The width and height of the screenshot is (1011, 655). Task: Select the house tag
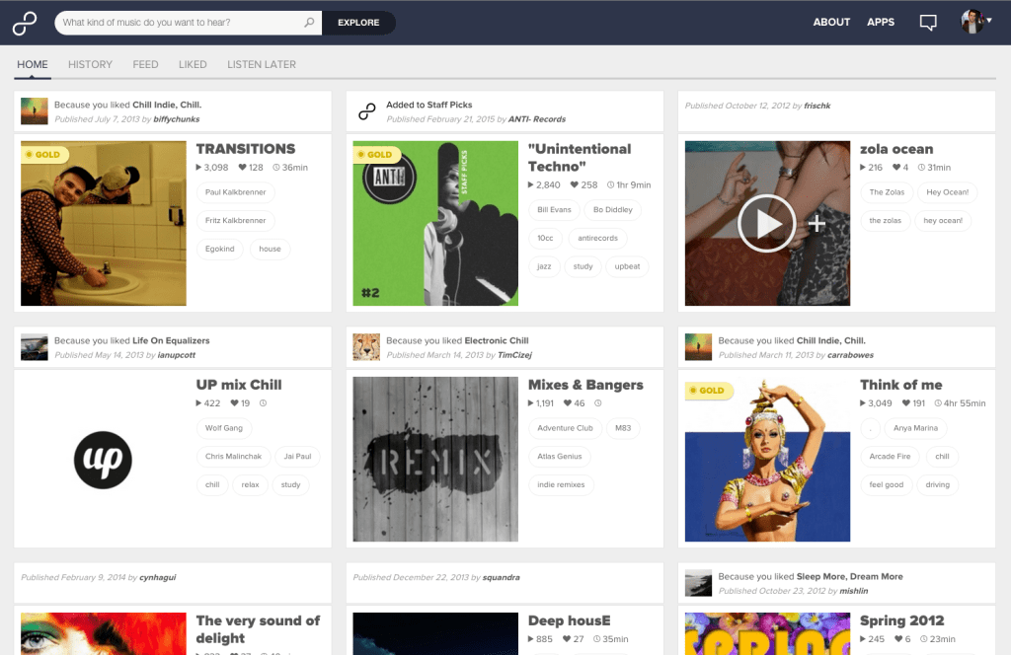pyautogui.click(x=270, y=249)
